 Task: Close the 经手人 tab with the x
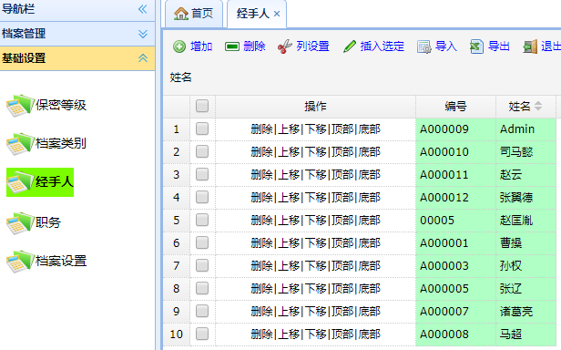click(277, 14)
